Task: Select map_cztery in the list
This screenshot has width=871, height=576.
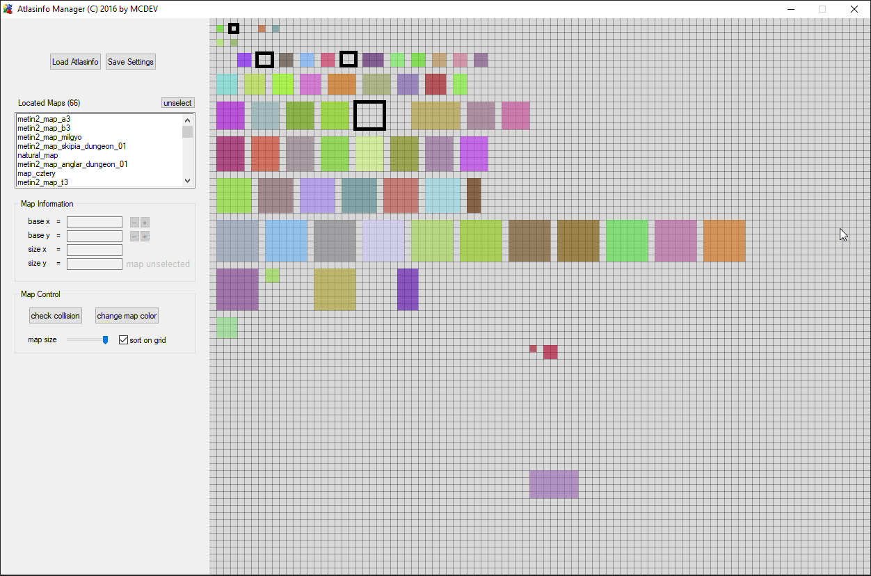Action: 36,173
